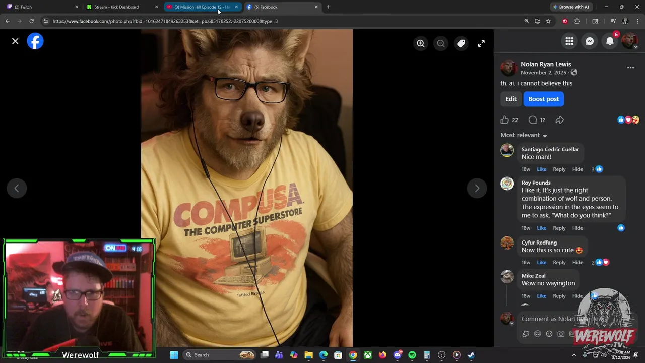The image size is (645, 363).
Task: Reply to Cyfur Redfang's comment
Action: 559,263
